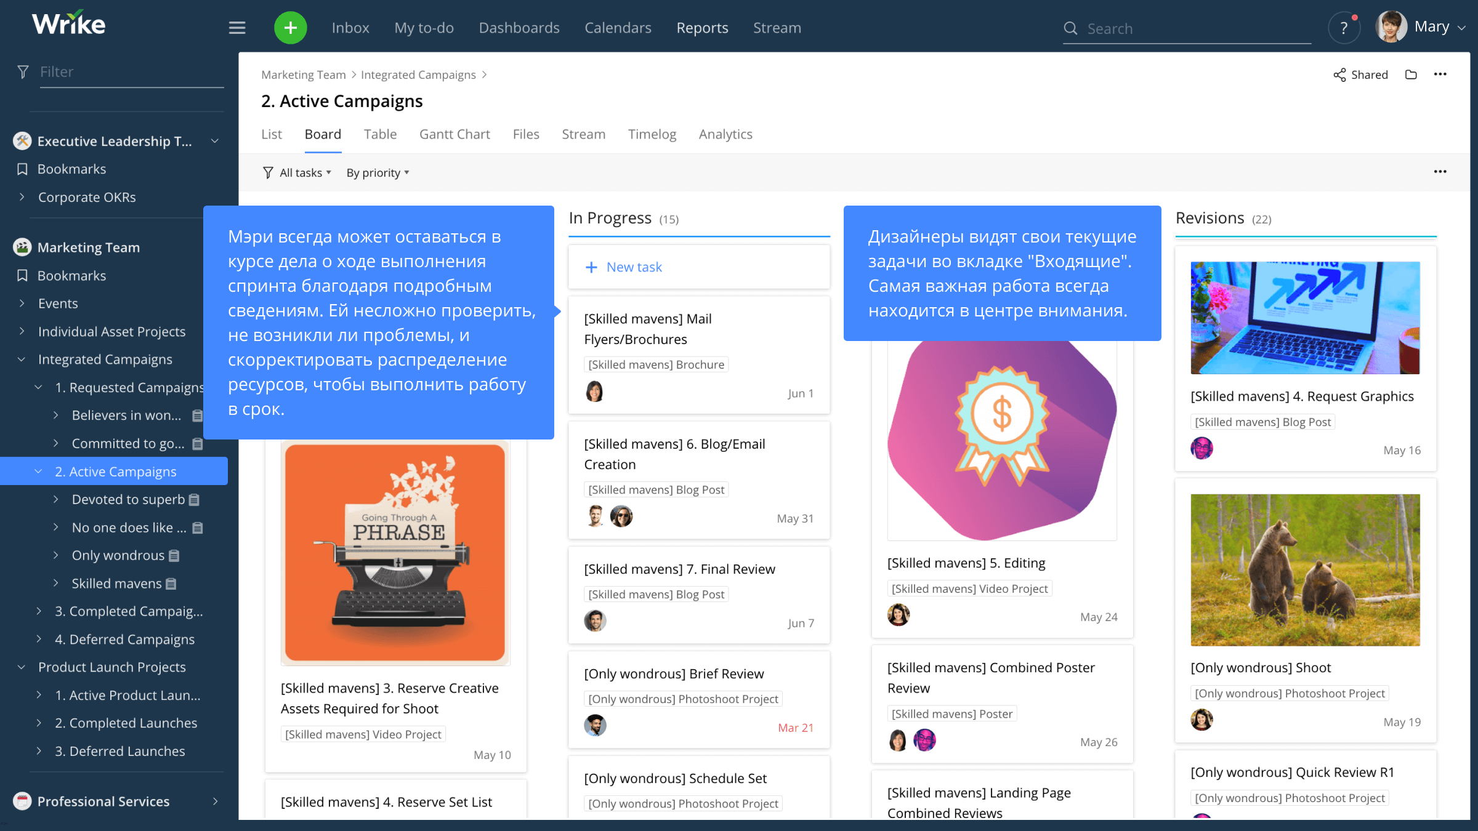Viewport: 1478px width, 831px height.
Task: Click the [Skilled mavens] Brochure tag
Action: 656,364
